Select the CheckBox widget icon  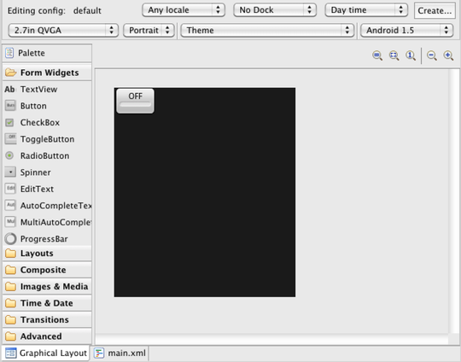9,122
